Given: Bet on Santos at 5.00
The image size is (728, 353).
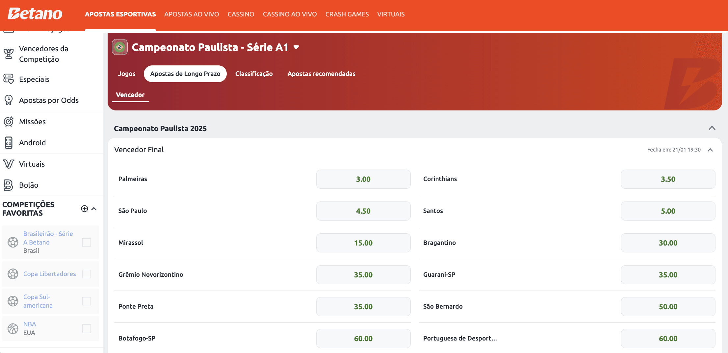Looking at the screenshot, I should tap(668, 211).
